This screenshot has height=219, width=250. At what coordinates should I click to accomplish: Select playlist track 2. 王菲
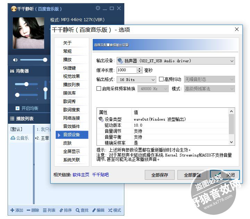(43, 138)
